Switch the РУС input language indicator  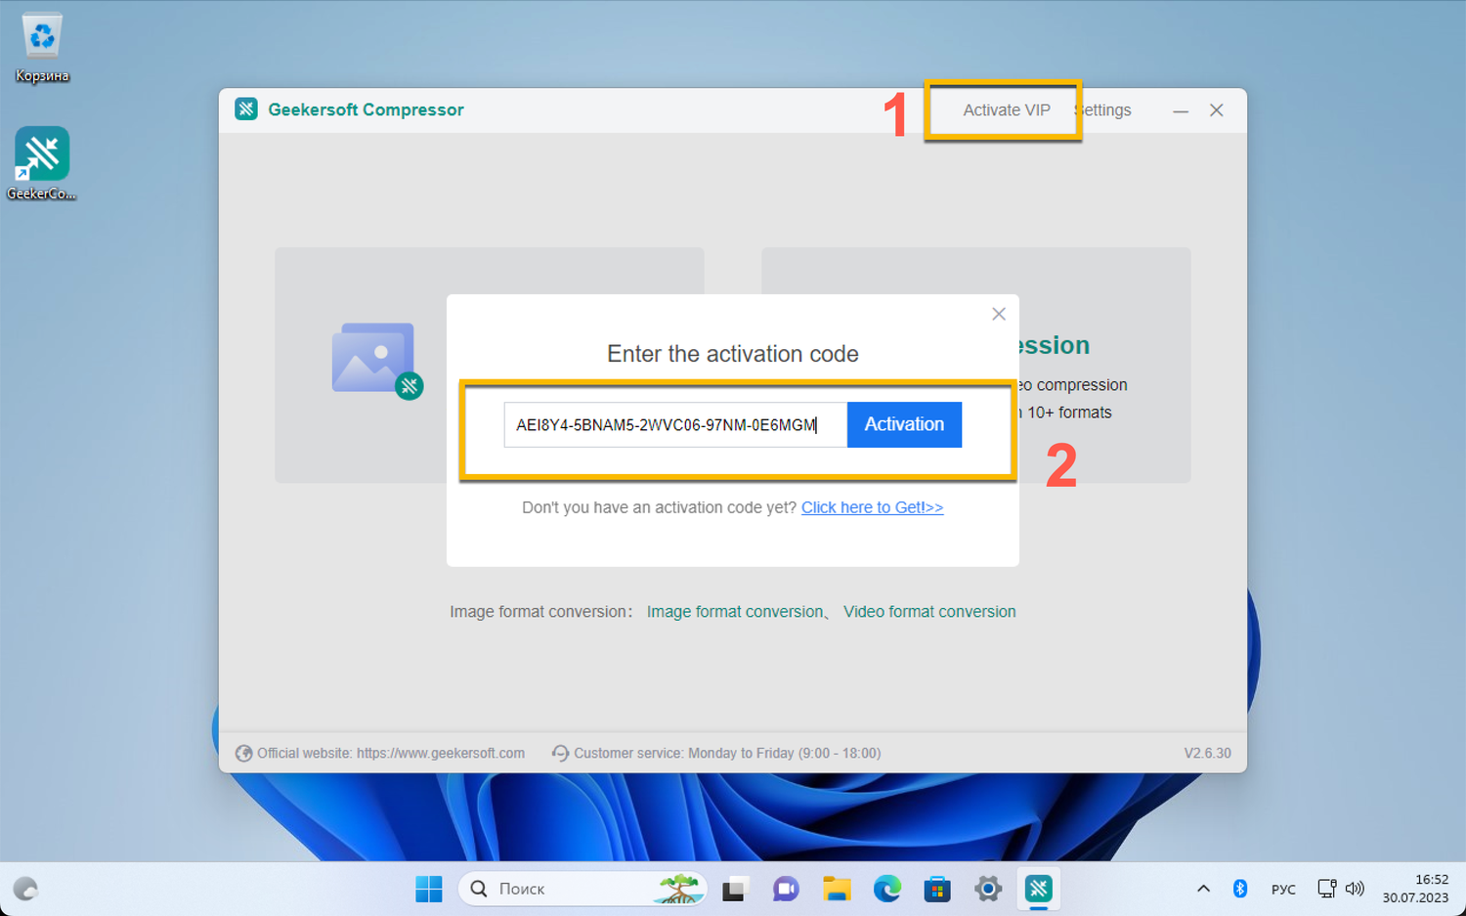(1283, 890)
